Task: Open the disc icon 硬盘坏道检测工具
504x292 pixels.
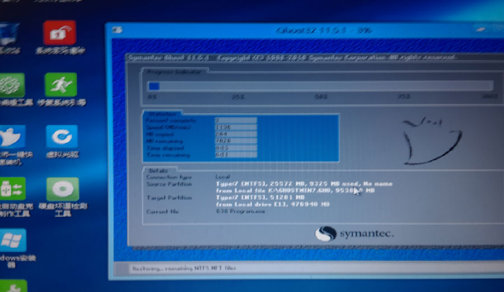Action: 63,189
